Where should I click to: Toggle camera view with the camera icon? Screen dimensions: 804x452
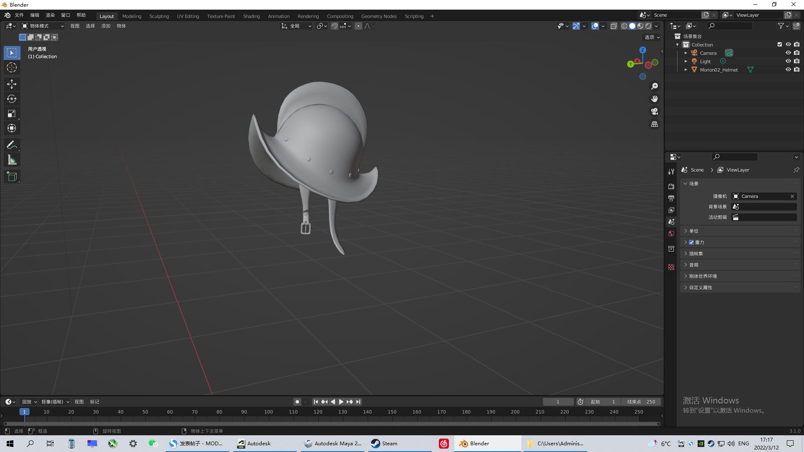tap(655, 111)
